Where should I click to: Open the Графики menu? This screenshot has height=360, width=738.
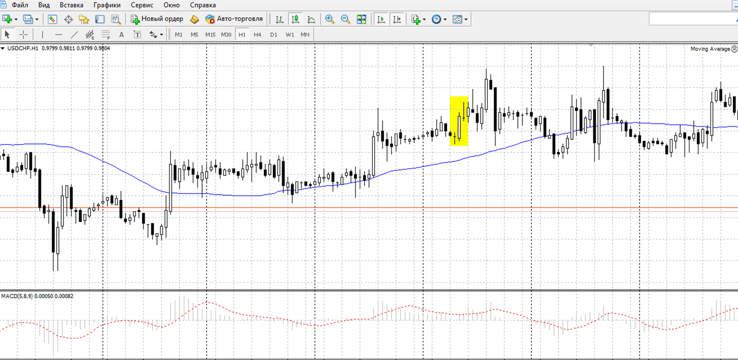click(107, 5)
